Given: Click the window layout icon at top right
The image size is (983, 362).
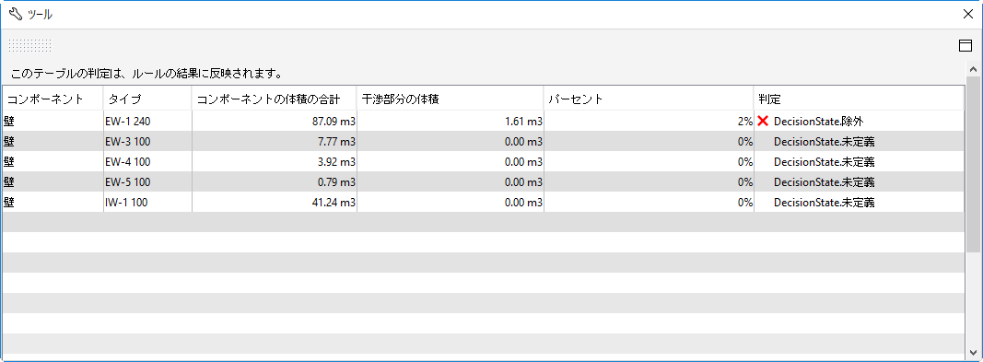Looking at the screenshot, I should (965, 45).
